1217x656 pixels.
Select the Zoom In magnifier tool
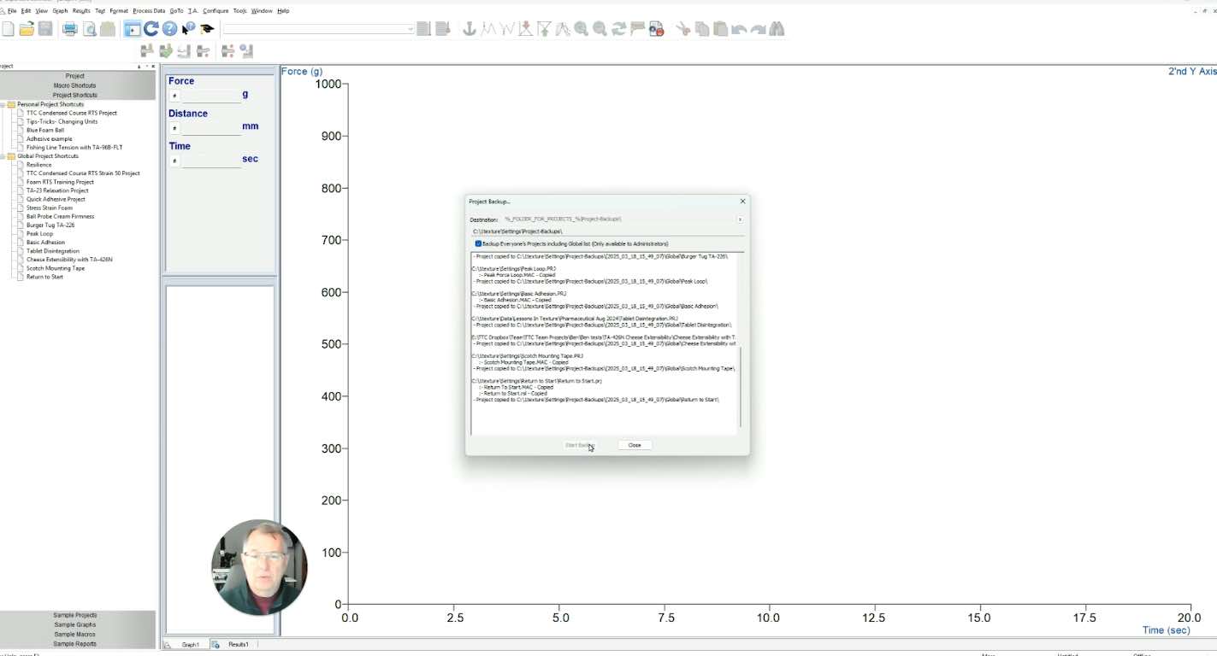[580, 28]
